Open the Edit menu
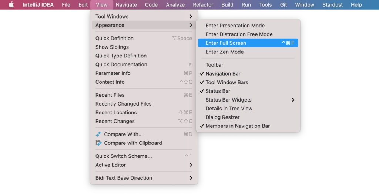The height and width of the screenshot is (196, 379). pyautogui.click(x=83, y=4)
